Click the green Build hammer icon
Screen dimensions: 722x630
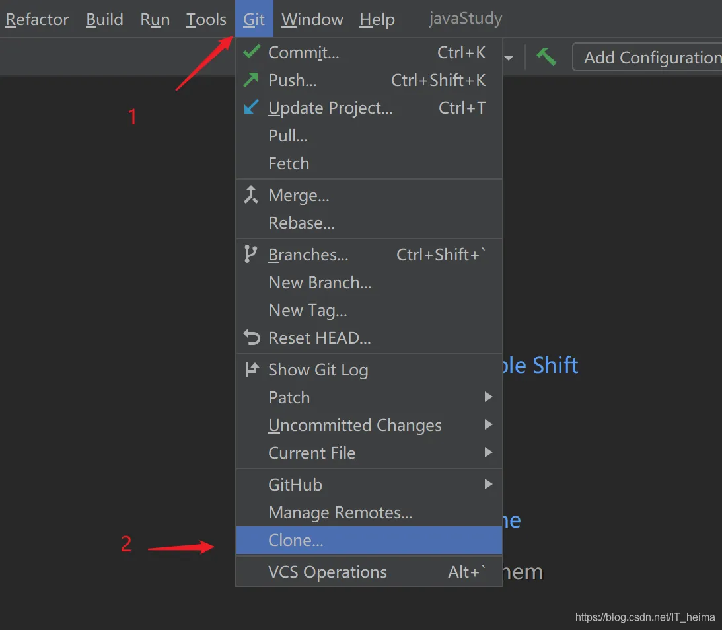(x=546, y=58)
